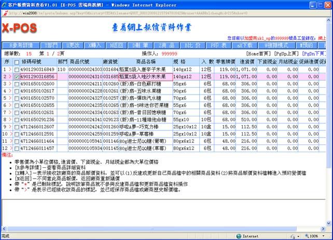Uncheck the checkbox for barcode 4901290316856
Screen dimensions: 333x240
tap(17, 76)
